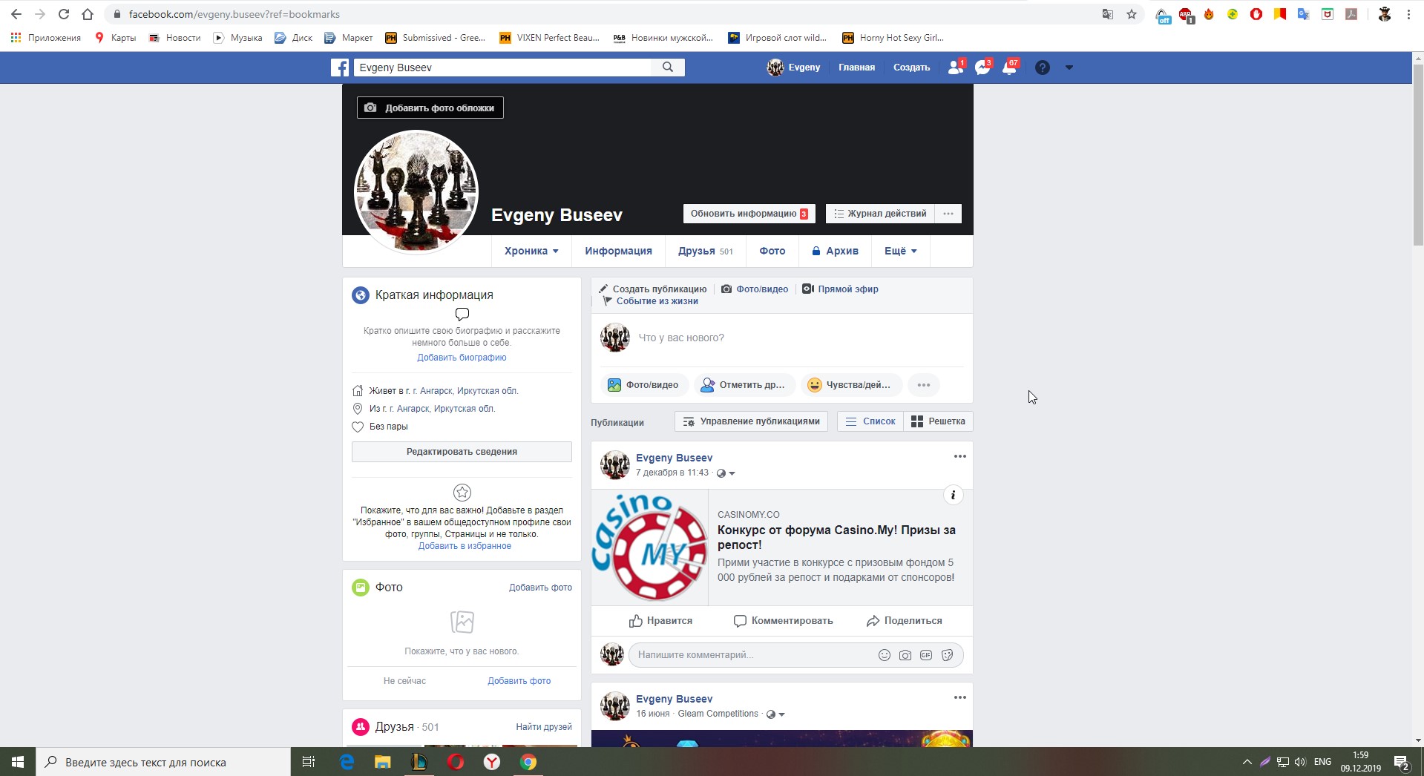1424x776 pixels.
Task: Click the search magnifier button
Action: pos(668,68)
